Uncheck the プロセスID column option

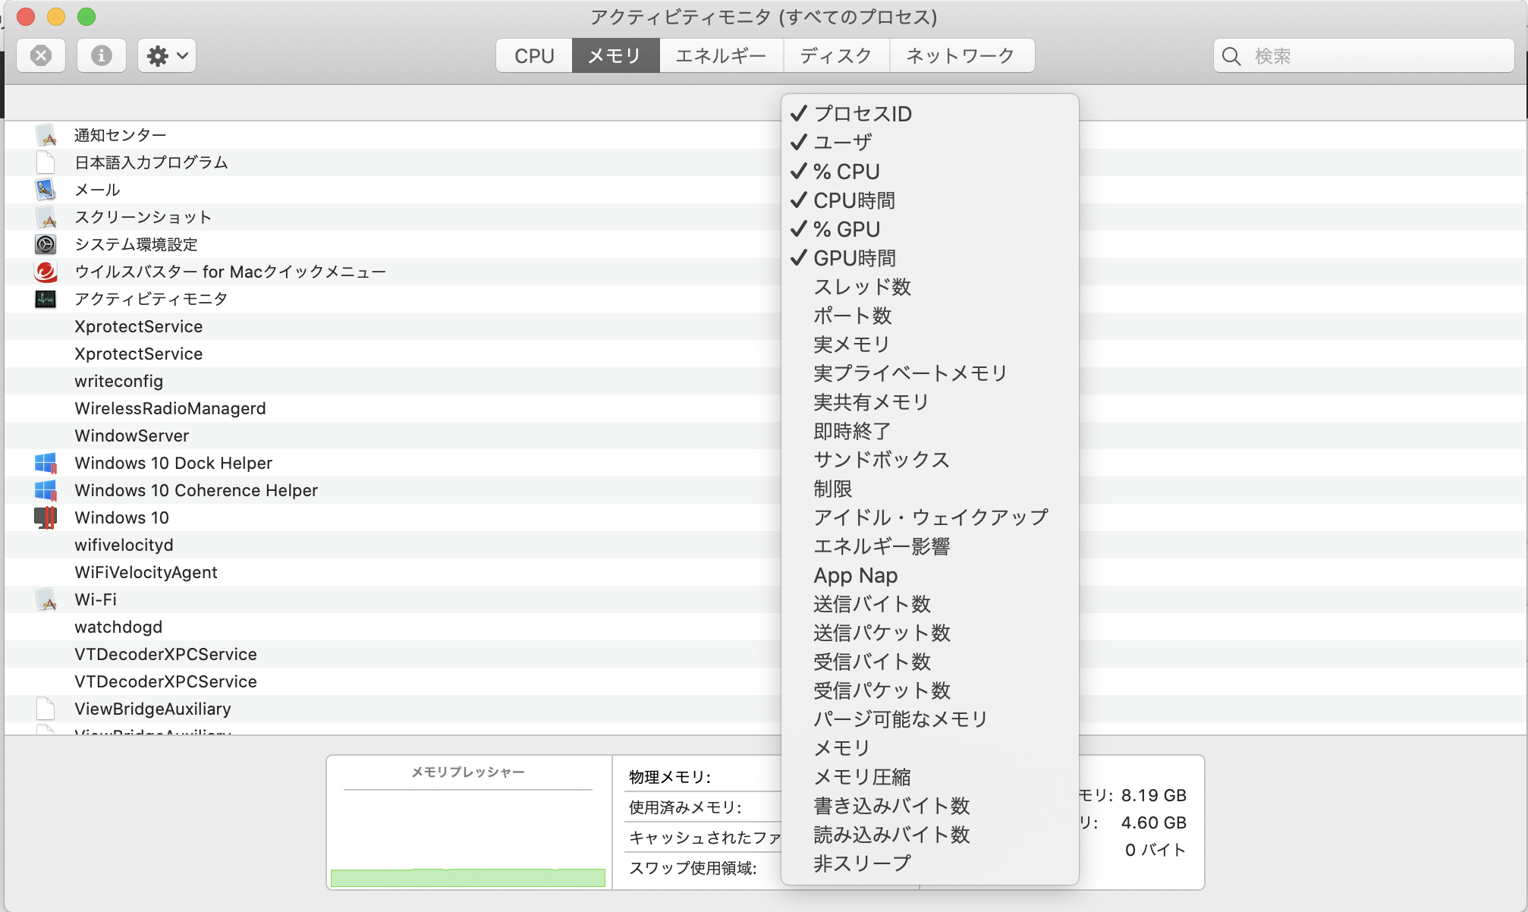click(x=862, y=114)
